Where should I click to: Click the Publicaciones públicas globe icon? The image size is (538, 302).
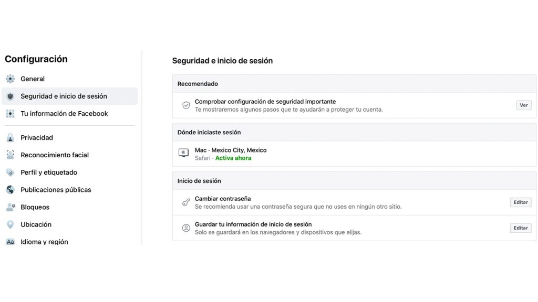(10, 190)
